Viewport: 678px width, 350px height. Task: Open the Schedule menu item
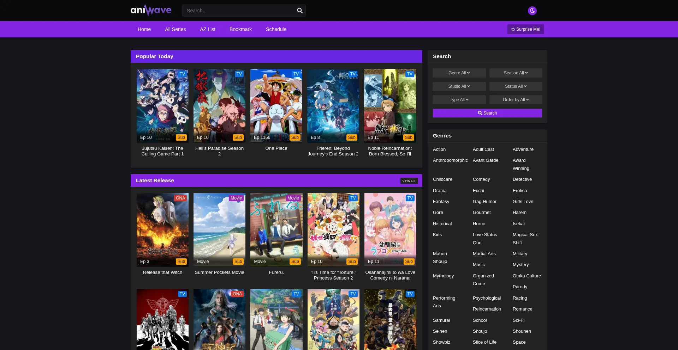tap(276, 29)
